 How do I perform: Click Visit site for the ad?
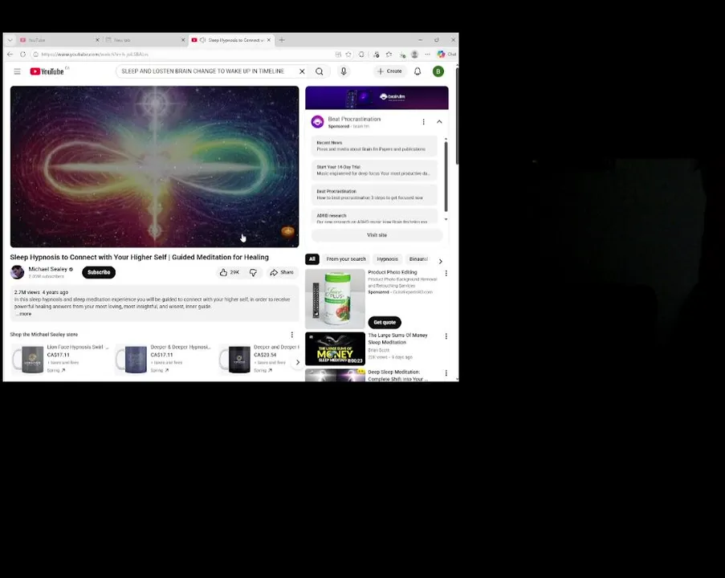pyautogui.click(x=377, y=235)
